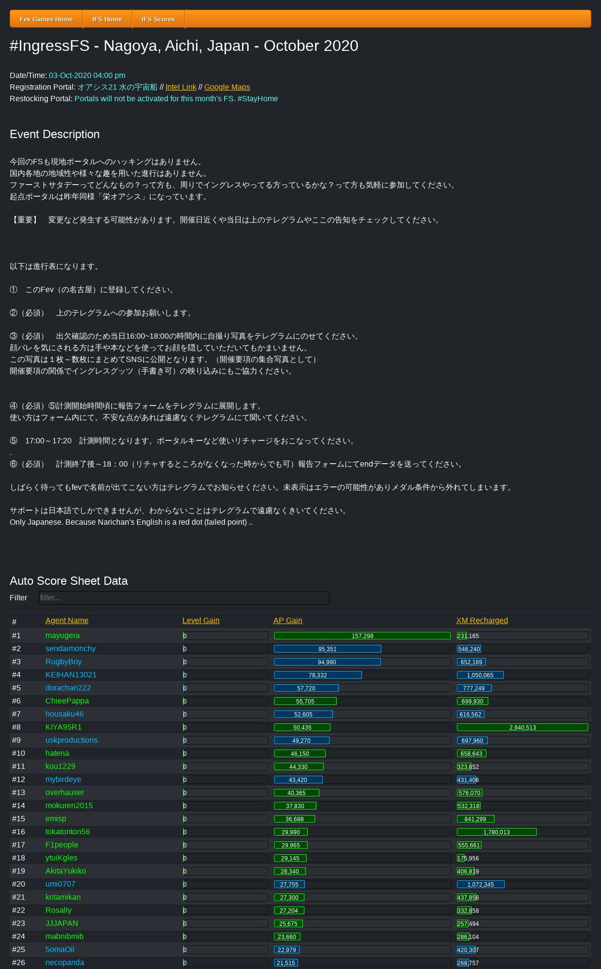The width and height of the screenshot is (601, 969).
Task: Click the 21,515 AP Gain value
Action: 286,963
